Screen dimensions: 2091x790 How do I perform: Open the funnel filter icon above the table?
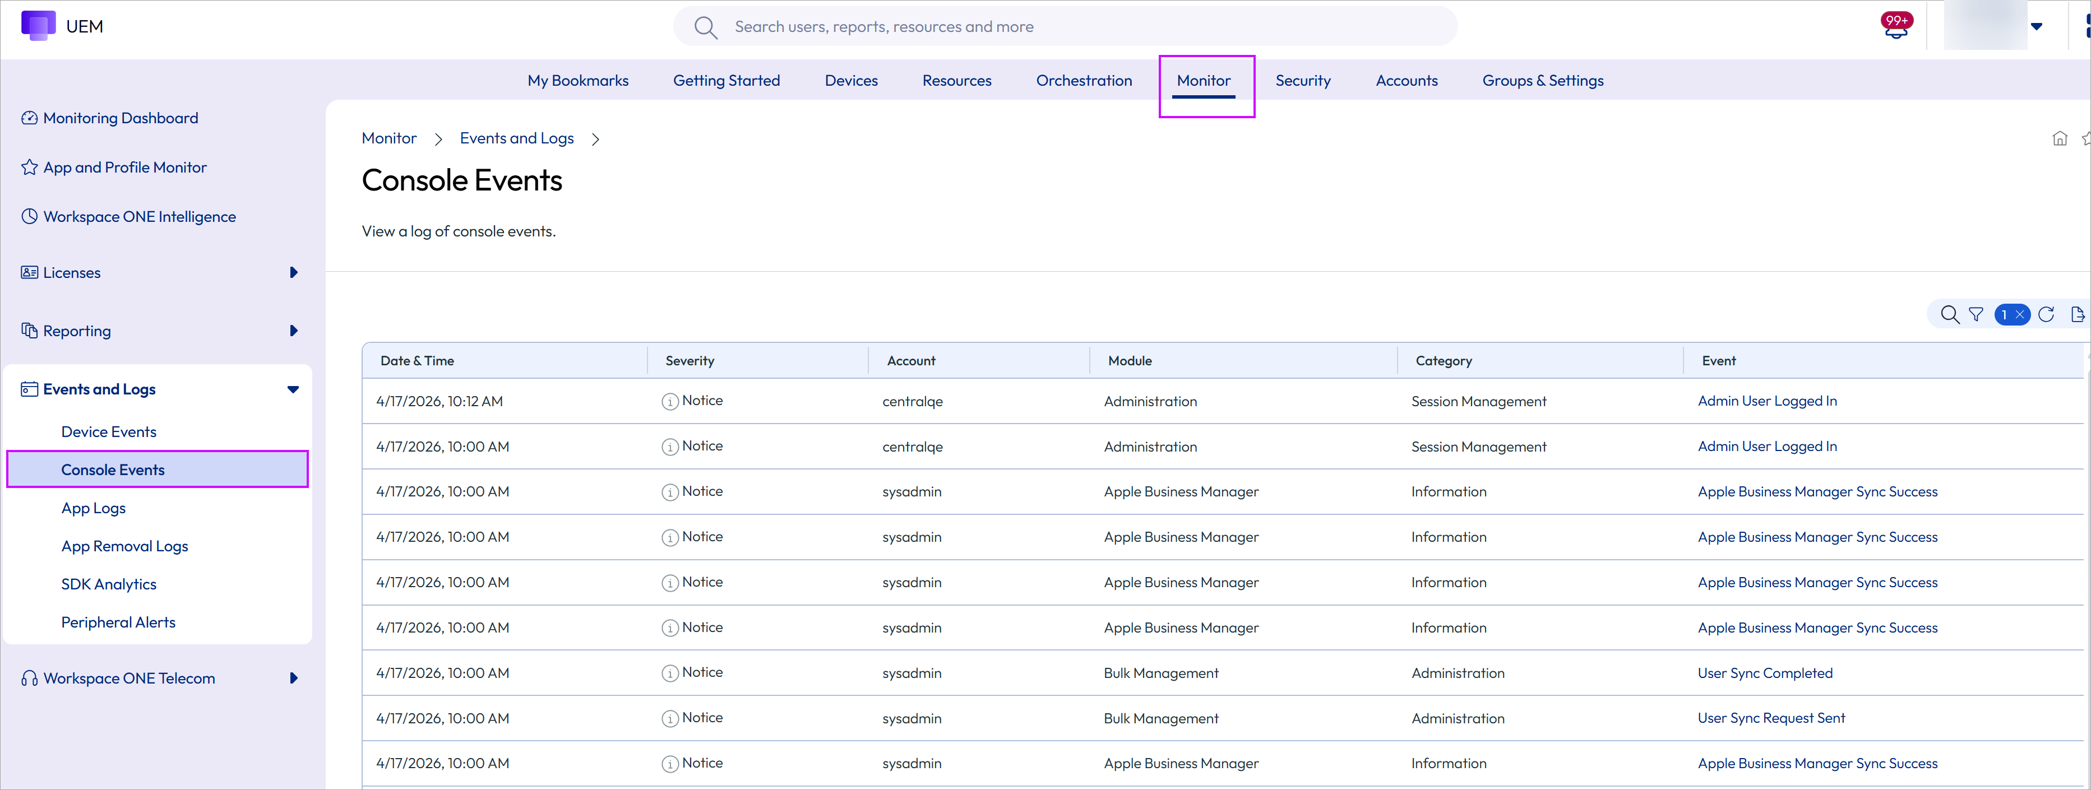[x=1976, y=315]
